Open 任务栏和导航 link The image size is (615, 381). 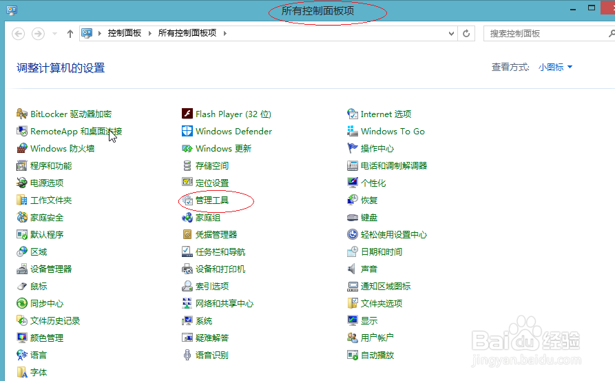click(220, 252)
